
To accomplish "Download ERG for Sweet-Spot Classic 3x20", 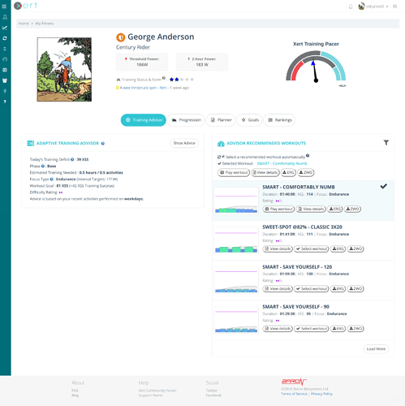I will tap(338, 248).
